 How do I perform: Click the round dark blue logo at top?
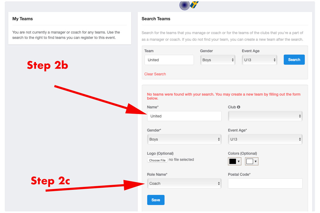pos(184,5)
